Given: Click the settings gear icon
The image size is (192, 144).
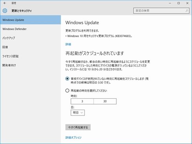Looking at the screenshot, I should point(5,11).
